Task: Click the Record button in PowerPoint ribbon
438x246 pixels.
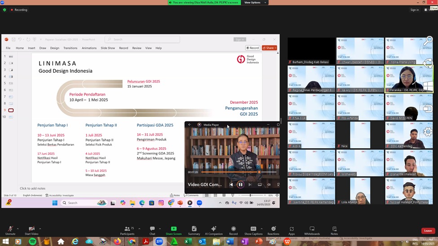Action: 252,48
